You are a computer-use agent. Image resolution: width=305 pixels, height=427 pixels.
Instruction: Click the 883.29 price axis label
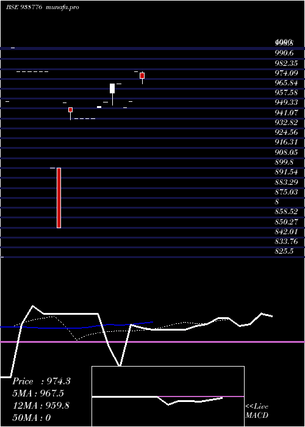pos(286,182)
